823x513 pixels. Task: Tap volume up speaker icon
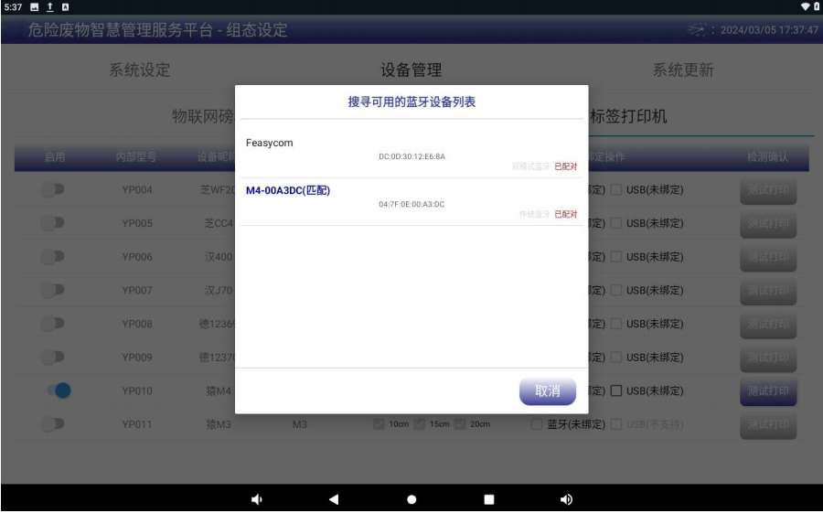point(565,499)
